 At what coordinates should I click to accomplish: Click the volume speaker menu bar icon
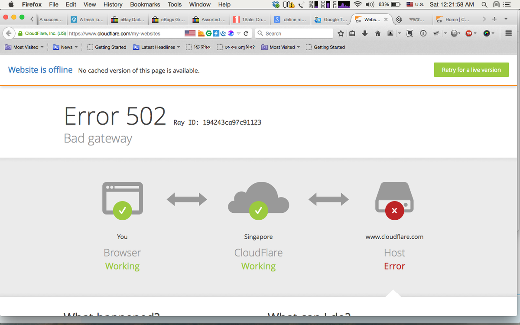[370, 4]
